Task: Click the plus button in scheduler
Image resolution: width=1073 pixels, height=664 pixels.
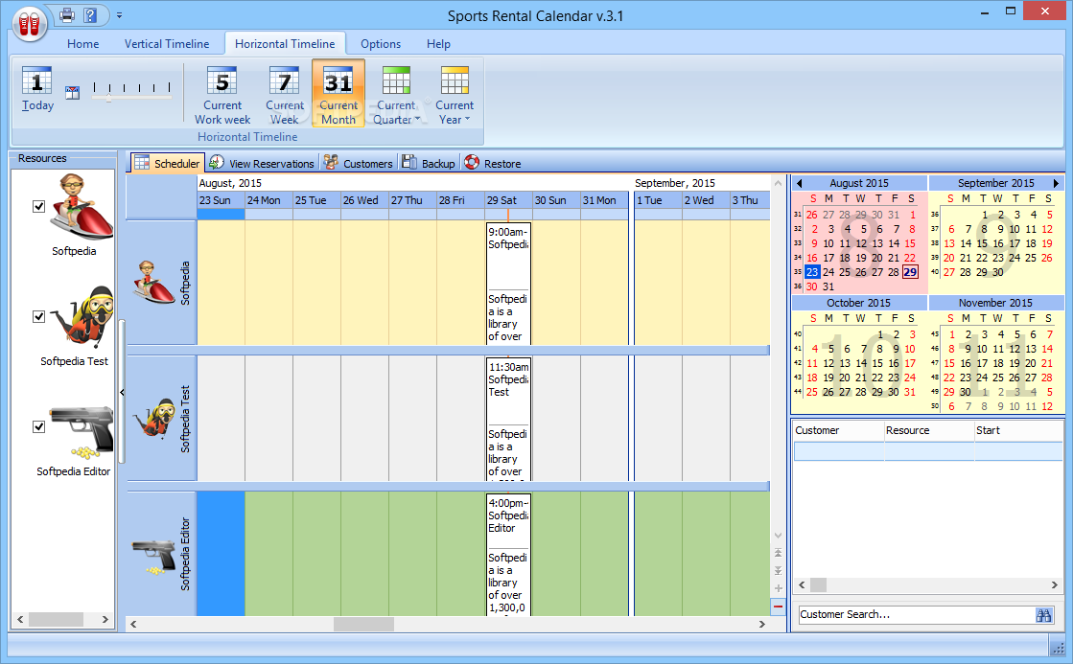Action: point(778,588)
